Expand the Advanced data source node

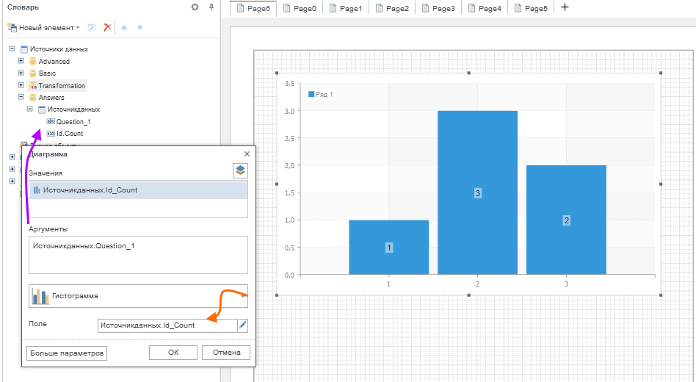[21, 62]
